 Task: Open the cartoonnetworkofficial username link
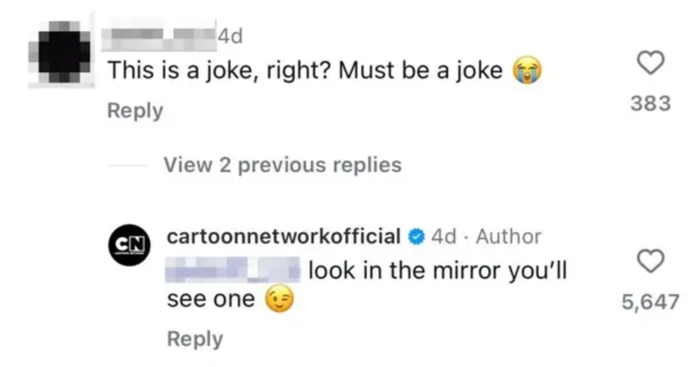283,236
